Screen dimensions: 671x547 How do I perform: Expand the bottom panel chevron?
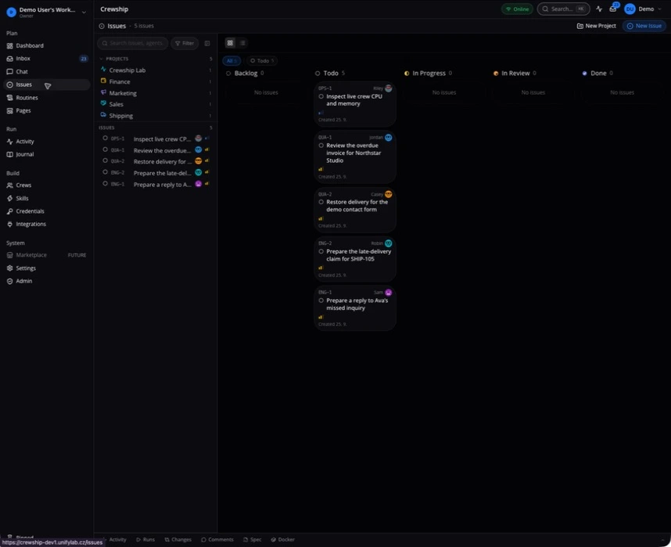[x=662, y=540]
